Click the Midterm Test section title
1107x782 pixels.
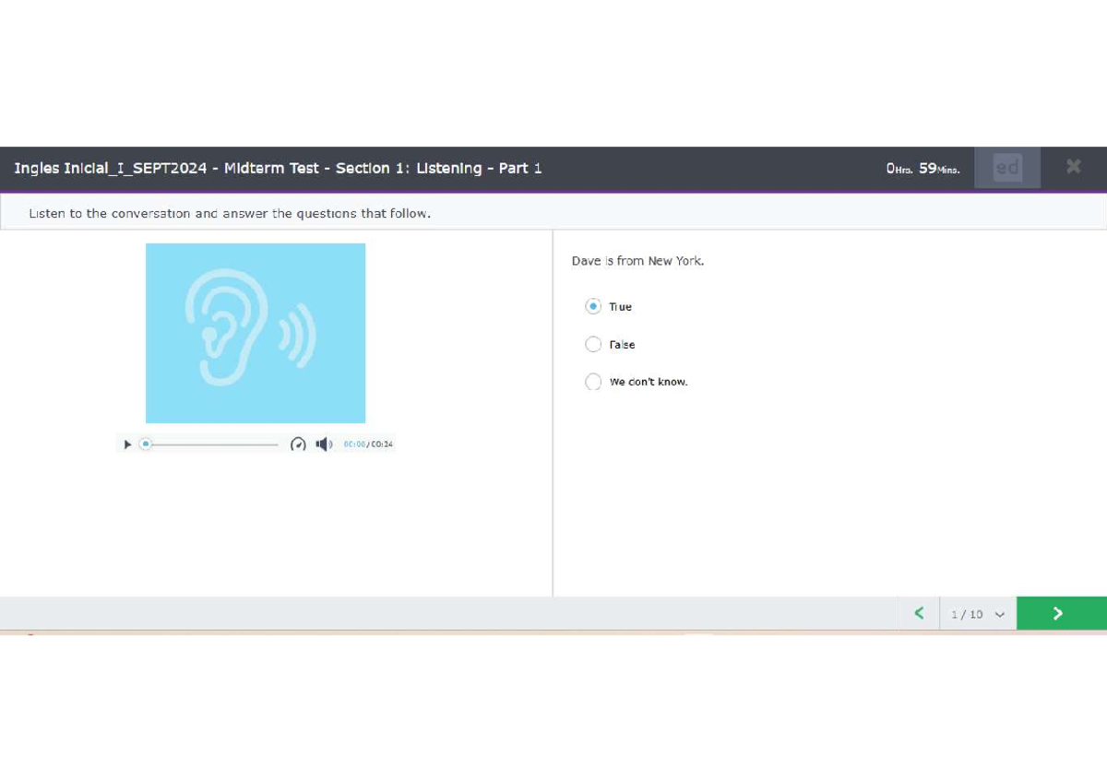click(278, 168)
